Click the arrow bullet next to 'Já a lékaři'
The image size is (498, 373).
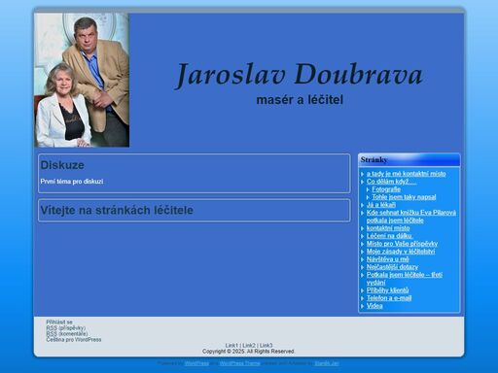coord(363,205)
